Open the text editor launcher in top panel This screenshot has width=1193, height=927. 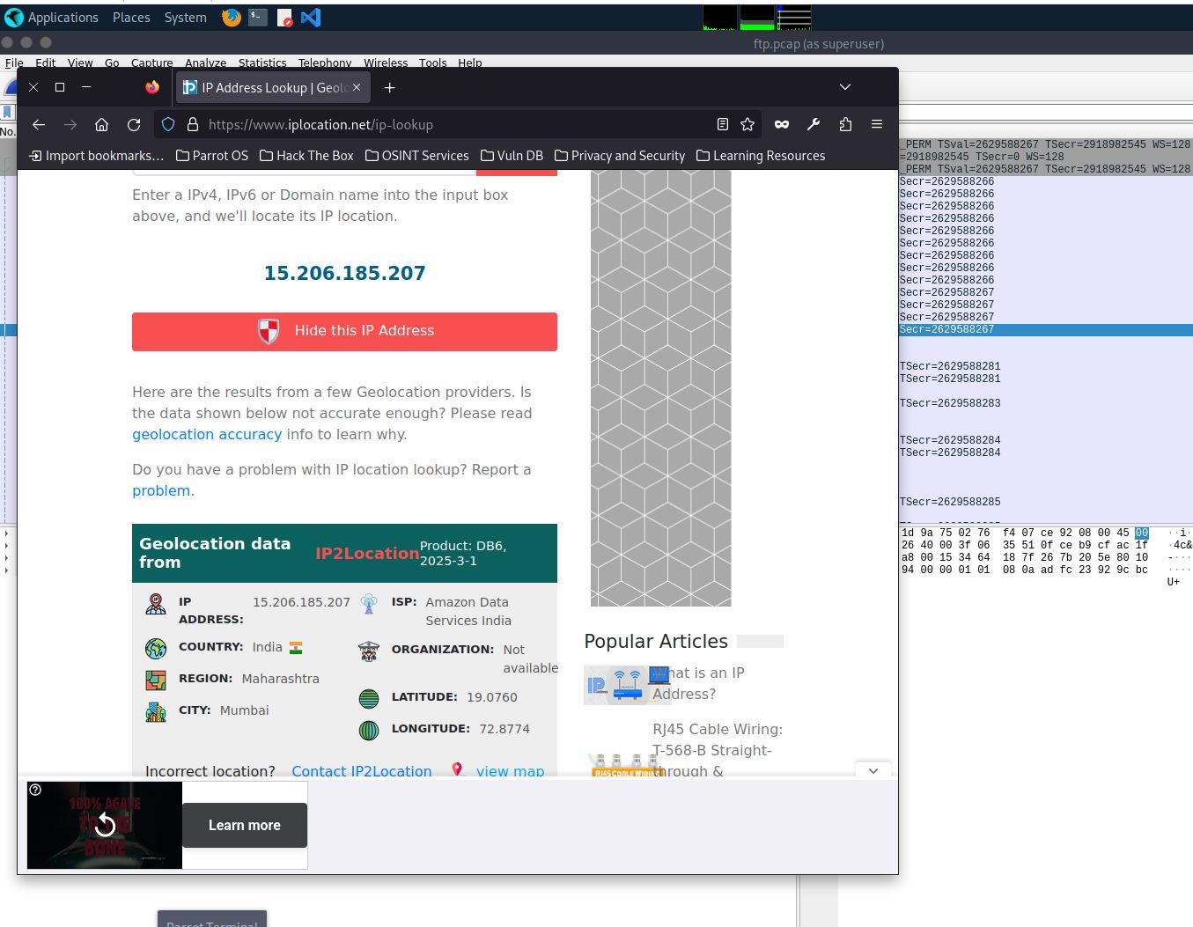(284, 17)
